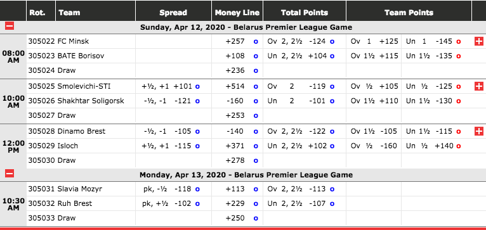Expand more bets for Dinamo Brest game
This screenshot has height=230, width=486.
[479, 131]
